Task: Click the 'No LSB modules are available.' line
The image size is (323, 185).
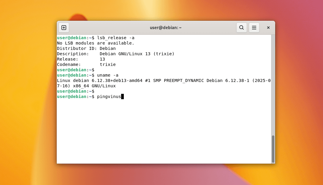Action: click(x=96, y=43)
